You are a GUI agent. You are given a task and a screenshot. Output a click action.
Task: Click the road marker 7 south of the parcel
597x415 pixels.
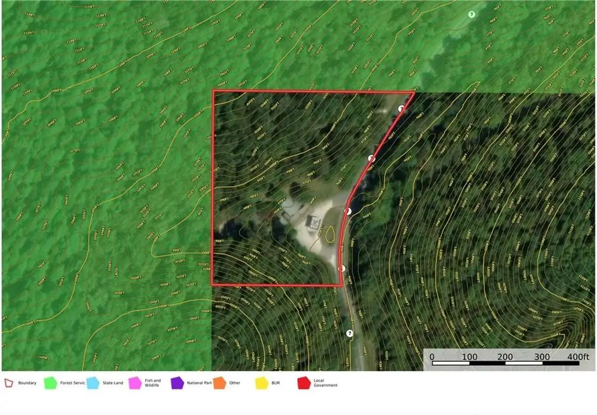point(349,333)
